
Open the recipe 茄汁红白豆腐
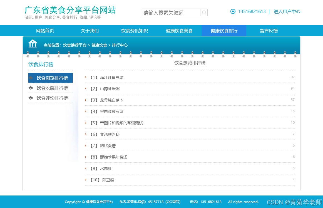pos(112,77)
